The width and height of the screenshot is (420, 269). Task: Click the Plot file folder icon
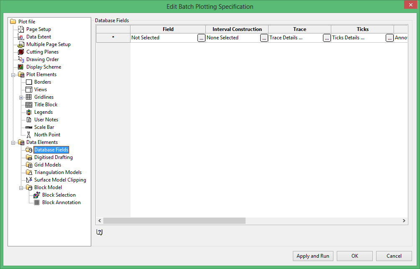point(13,21)
